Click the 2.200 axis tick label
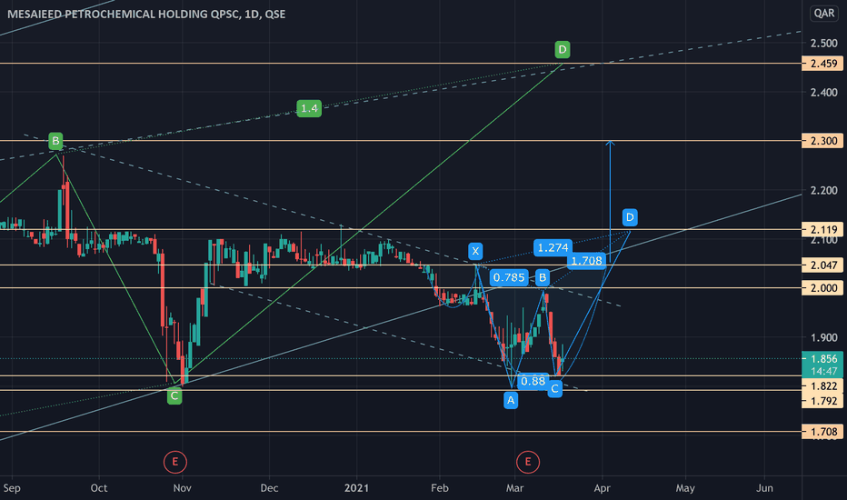847x500 pixels. (x=823, y=190)
